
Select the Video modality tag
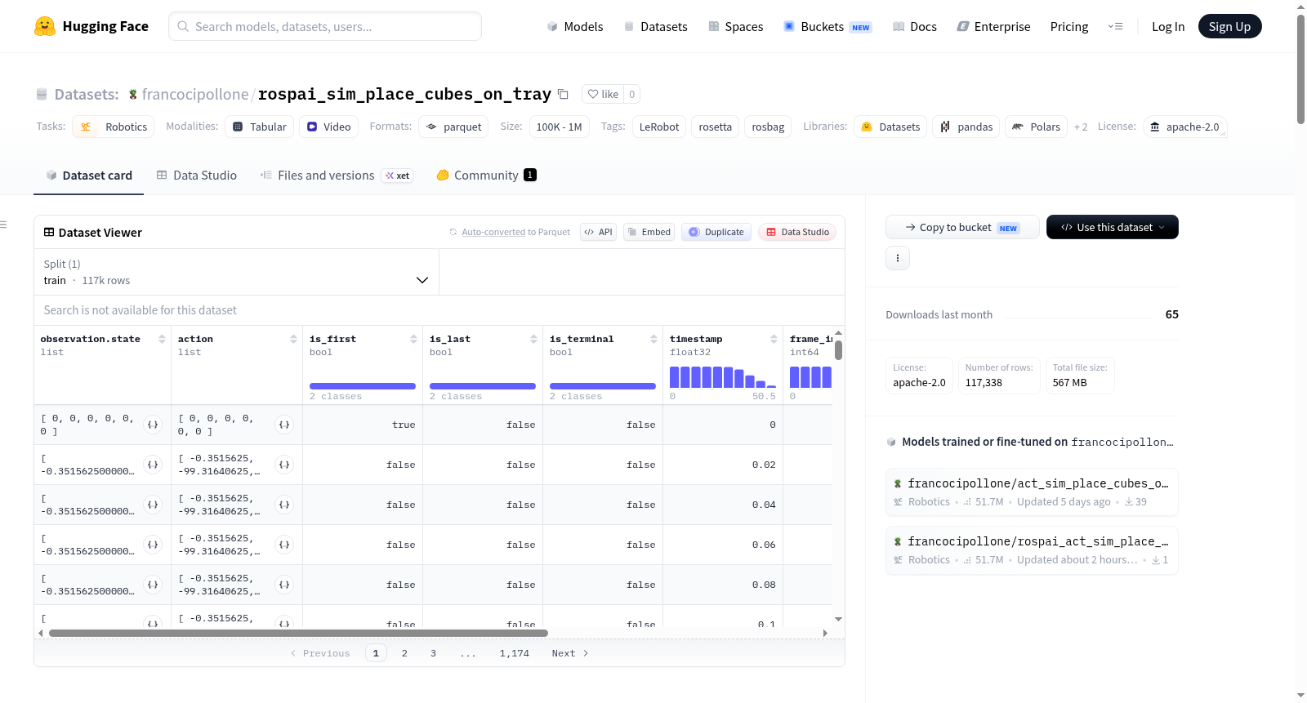[x=329, y=127]
